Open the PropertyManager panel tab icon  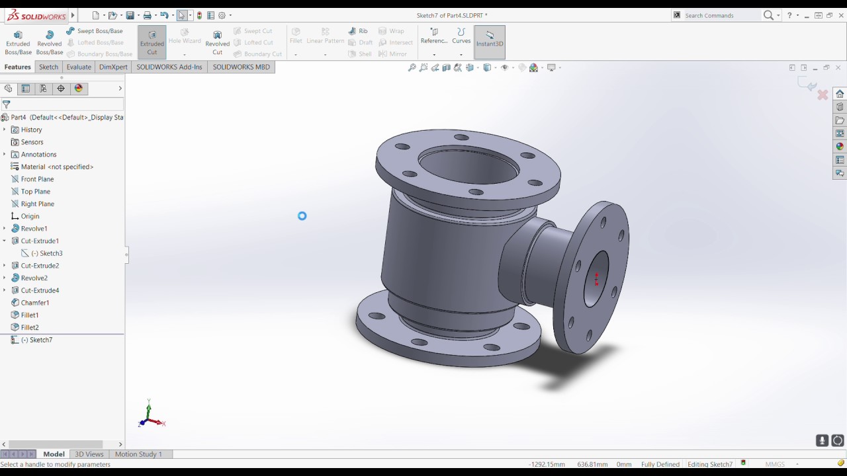pyautogui.click(x=26, y=89)
